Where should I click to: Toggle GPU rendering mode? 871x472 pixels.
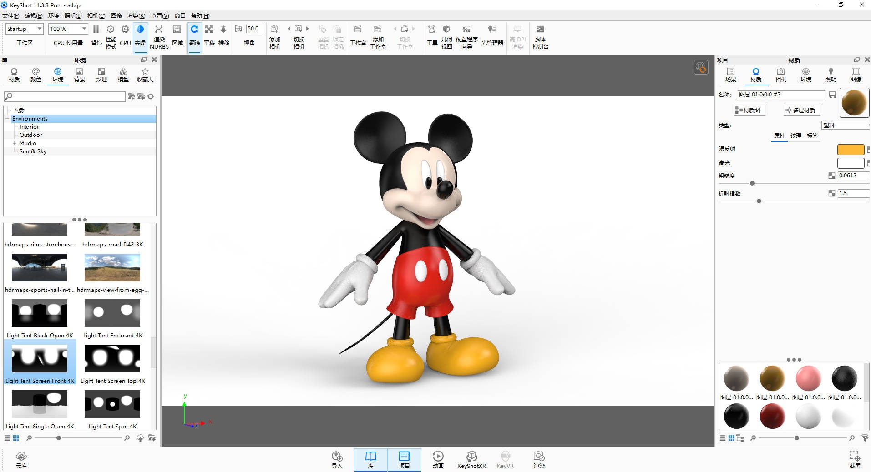[x=125, y=35]
